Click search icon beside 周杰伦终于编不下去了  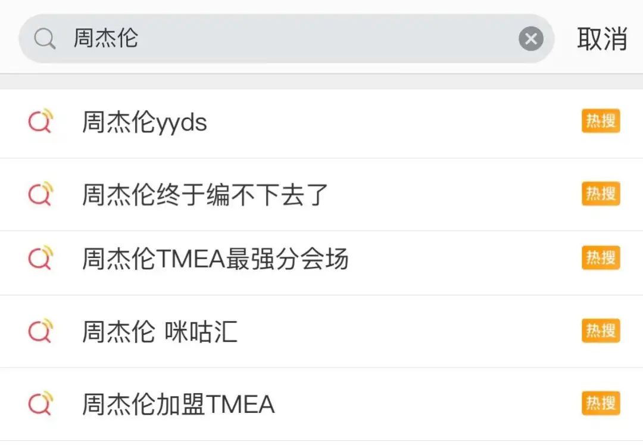(x=40, y=194)
